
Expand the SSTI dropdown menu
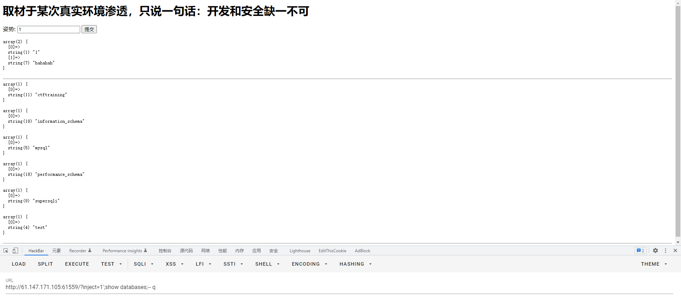pyautogui.click(x=233, y=264)
